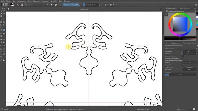198x111 pixels.
Task: Collapse the Параметры инструмента docker header
Action: [165, 46]
